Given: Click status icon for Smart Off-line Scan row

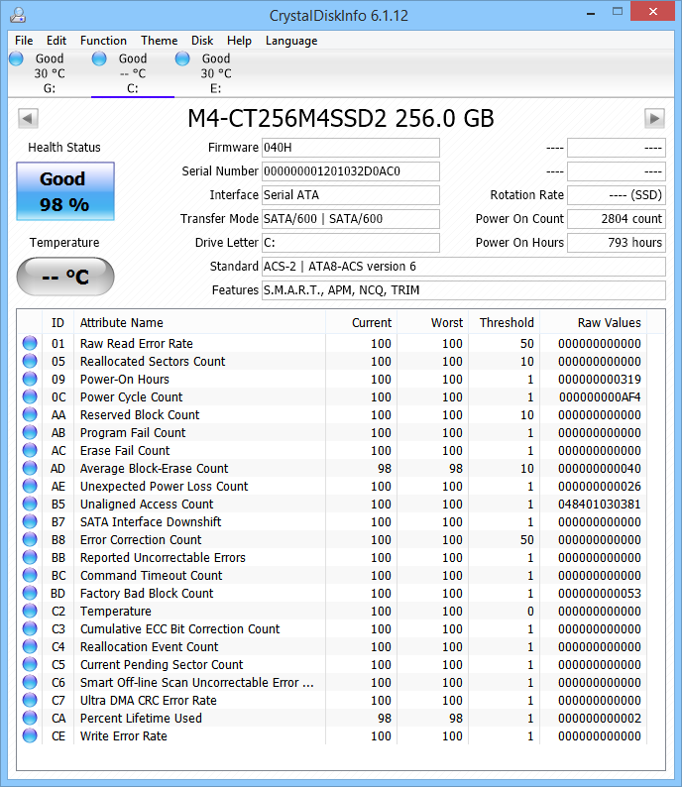Looking at the screenshot, I should click(x=30, y=682).
